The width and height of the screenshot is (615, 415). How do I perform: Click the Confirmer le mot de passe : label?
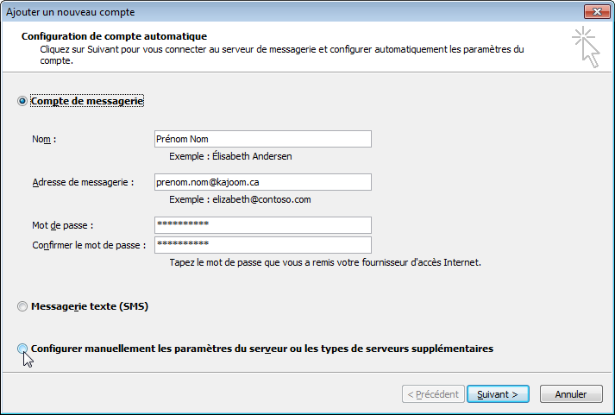tap(89, 245)
